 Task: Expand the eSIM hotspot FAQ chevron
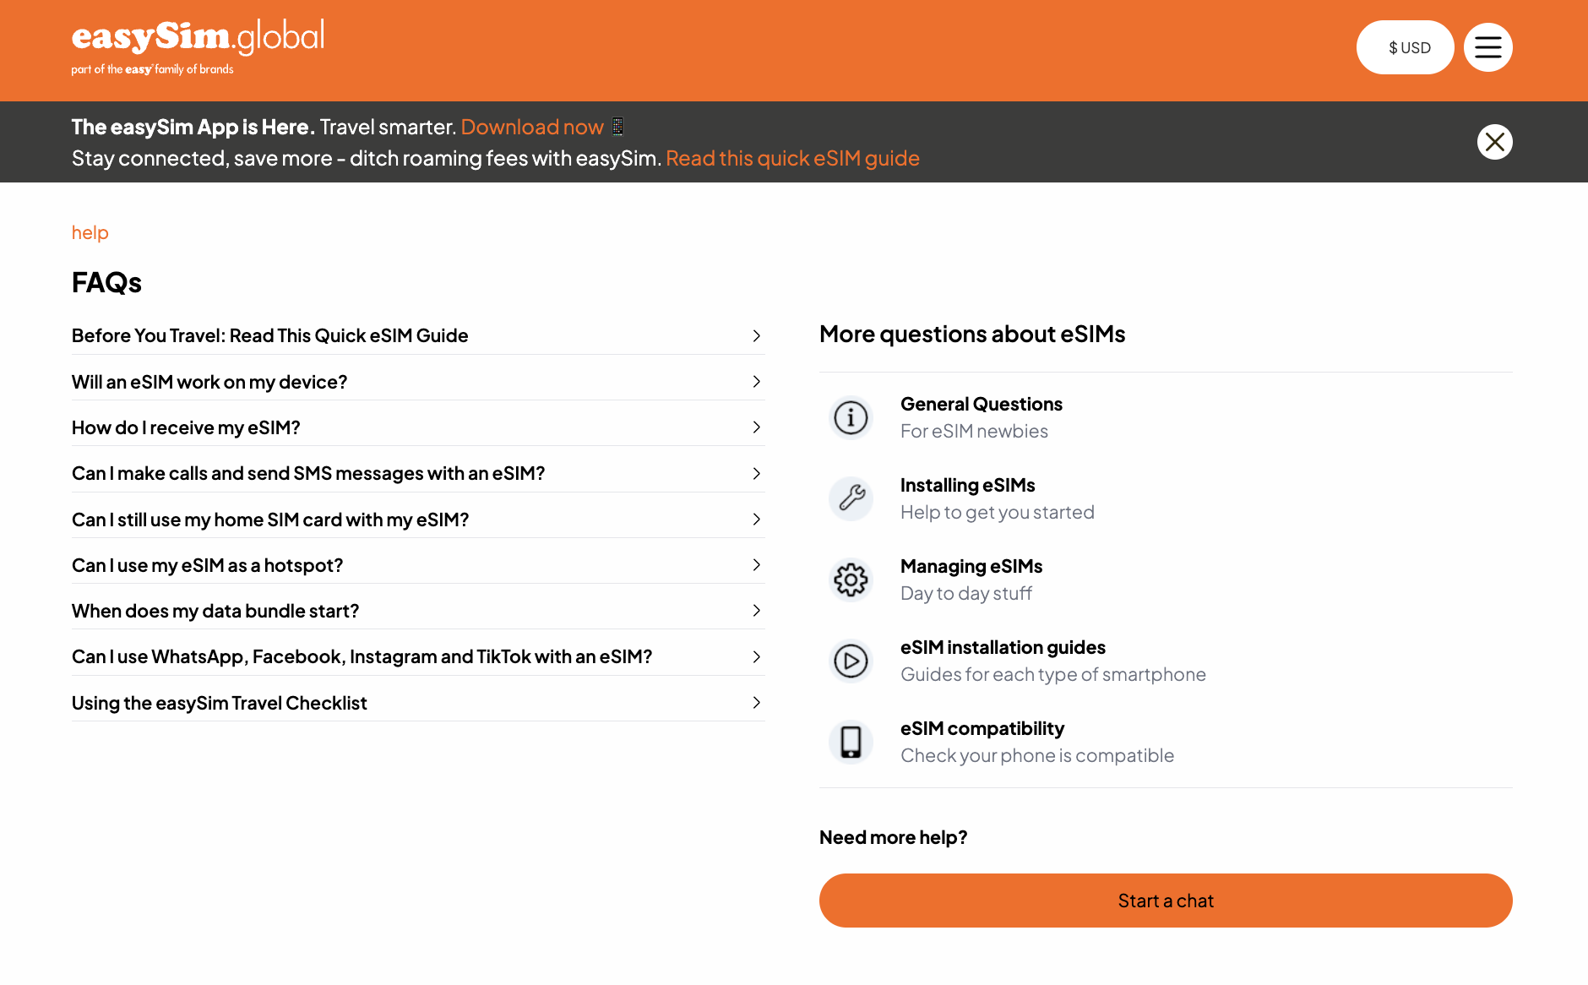coord(757,565)
